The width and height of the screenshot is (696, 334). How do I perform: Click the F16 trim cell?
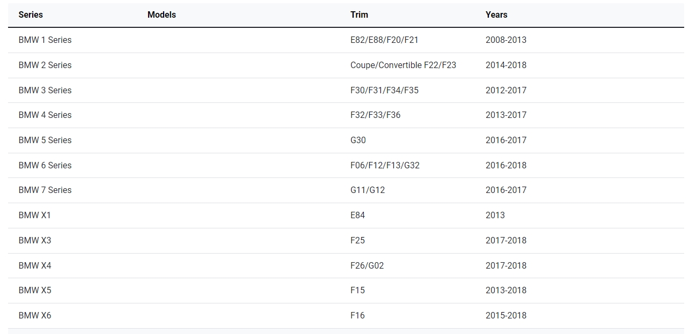(x=357, y=316)
